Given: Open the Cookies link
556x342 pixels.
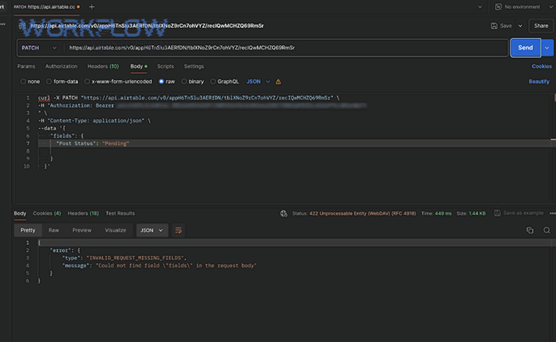Looking at the screenshot, I should (541, 66).
